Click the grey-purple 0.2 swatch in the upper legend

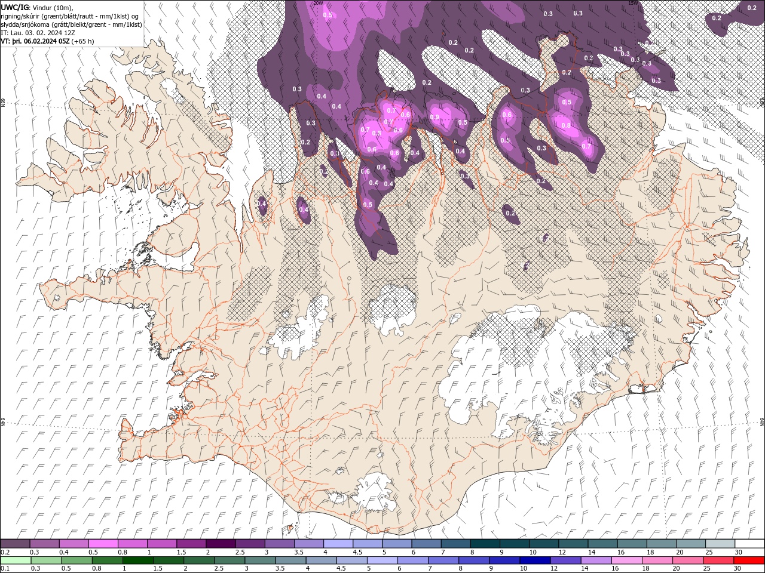16,544
